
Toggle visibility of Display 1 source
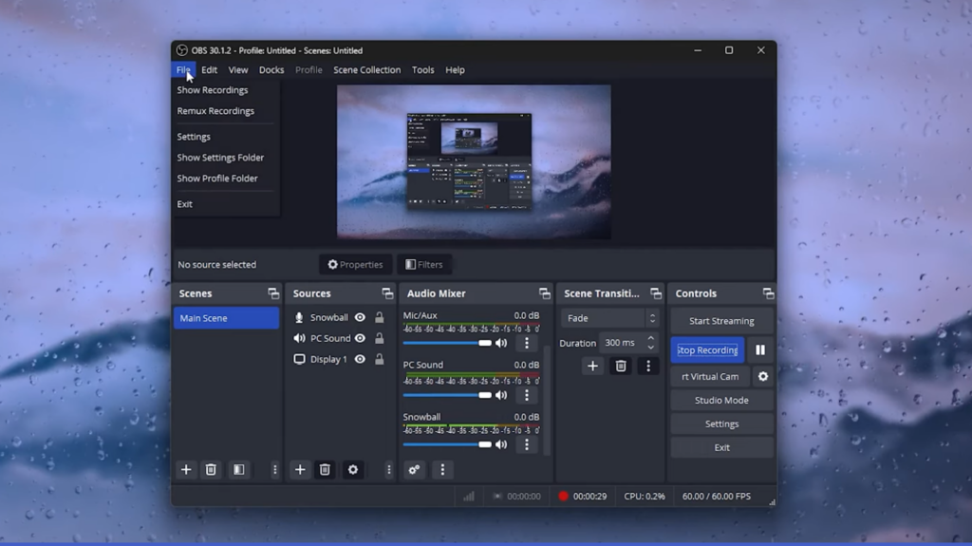point(360,359)
